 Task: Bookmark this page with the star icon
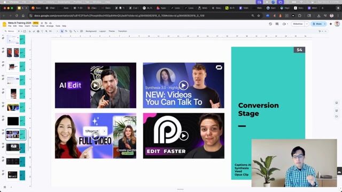pyautogui.click(x=259, y=15)
